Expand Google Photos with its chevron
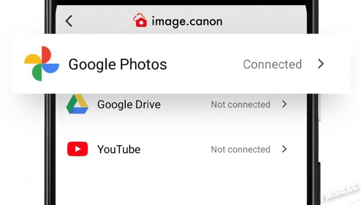The width and height of the screenshot is (361, 205). point(321,64)
